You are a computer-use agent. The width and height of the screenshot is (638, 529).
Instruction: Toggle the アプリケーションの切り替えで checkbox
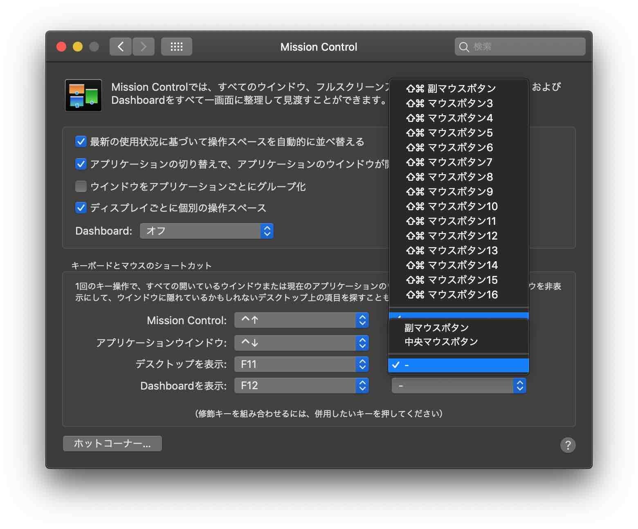tap(81, 164)
